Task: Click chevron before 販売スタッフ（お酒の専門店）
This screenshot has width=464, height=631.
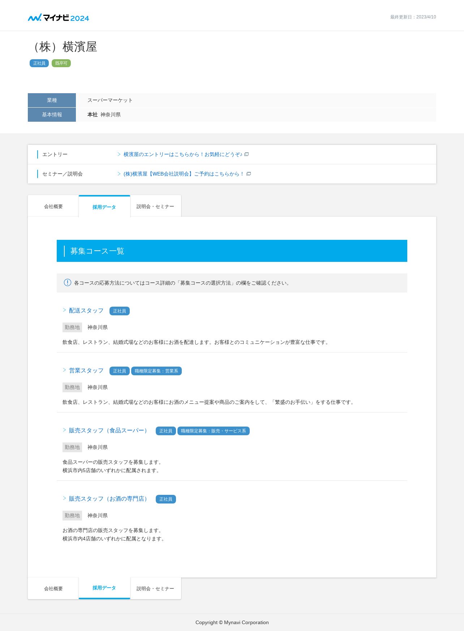Action: coord(64,498)
